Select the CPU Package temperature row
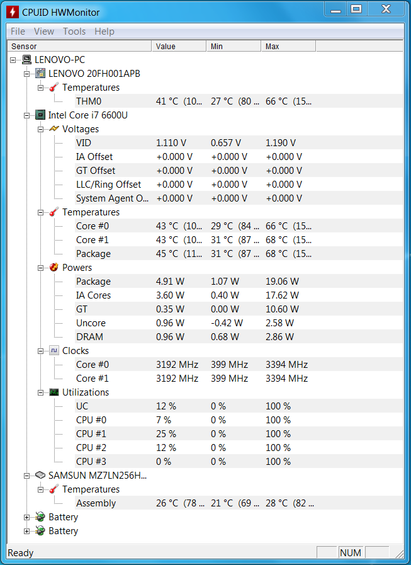The width and height of the screenshot is (411, 565). 239,254
